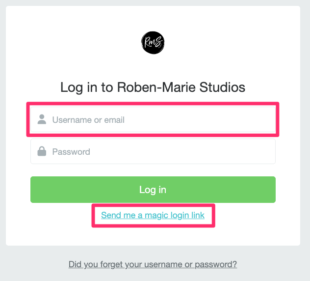Click the handwritten RMS lettering in the logo
Image resolution: width=310 pixels, height=281 pixels.
tap(153, 42)
